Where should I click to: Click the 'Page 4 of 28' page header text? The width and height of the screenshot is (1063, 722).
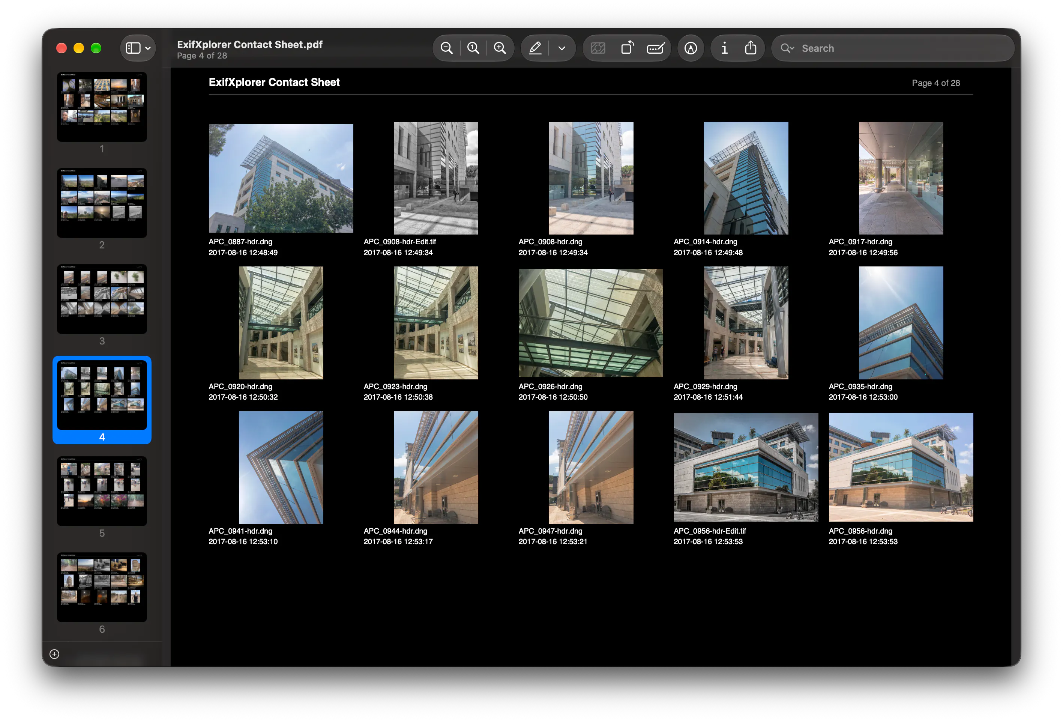pyautogui.click(x=936, y=83)
